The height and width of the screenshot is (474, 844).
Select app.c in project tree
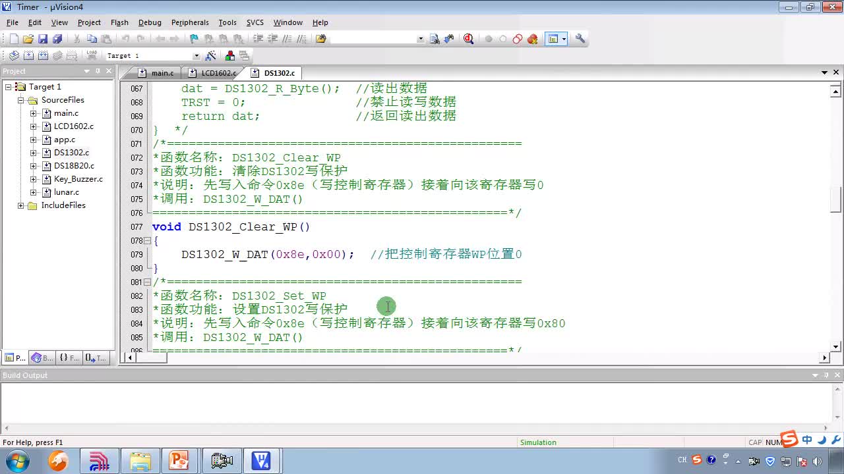[x=65, y=140]
